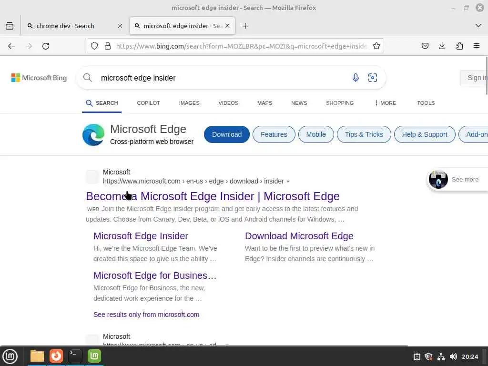The height and width of the screenshot is (366, 488).
Task: Open Files folder in taskbar
Action: point(37,356)
